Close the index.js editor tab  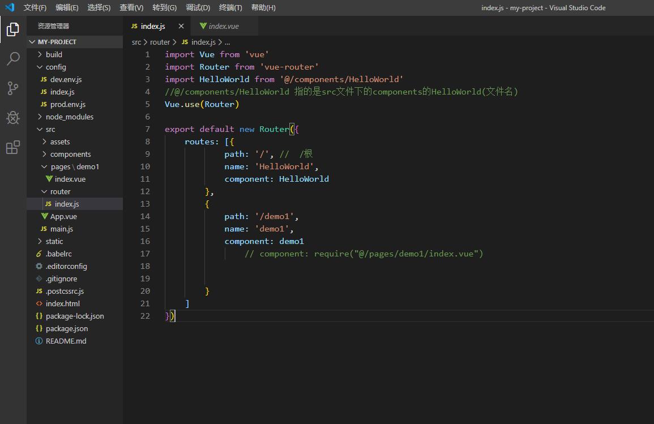tap(181, 26)
